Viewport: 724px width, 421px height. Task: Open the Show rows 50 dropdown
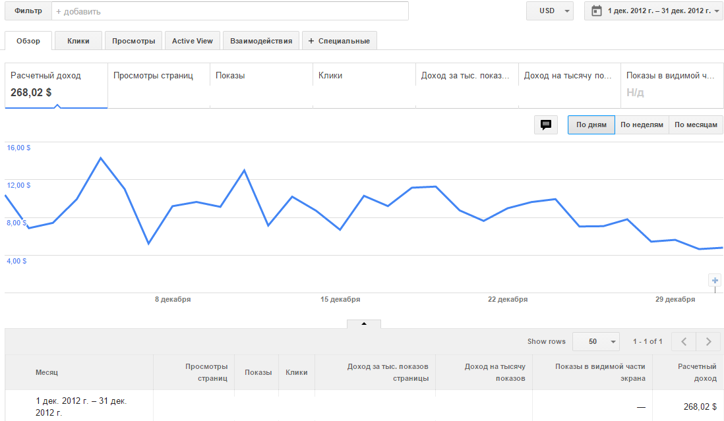[595, 341]
